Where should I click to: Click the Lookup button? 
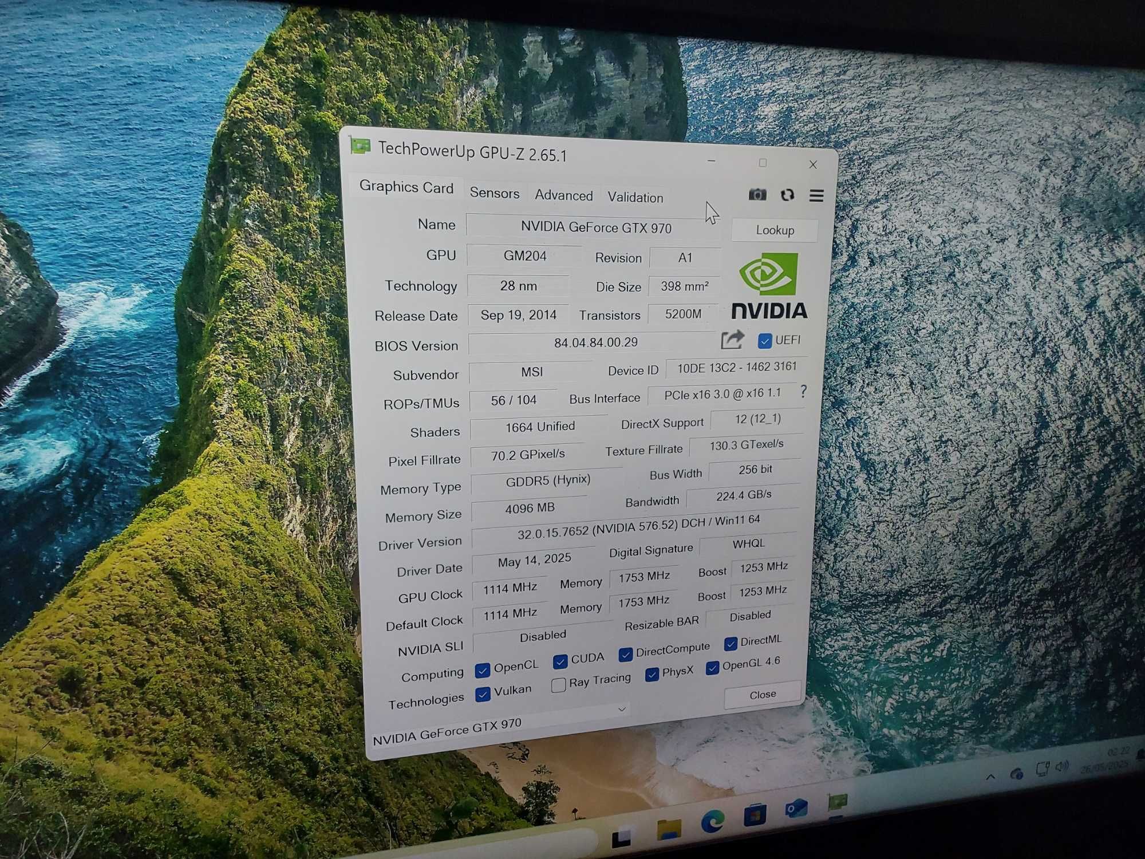pos(775,230)
